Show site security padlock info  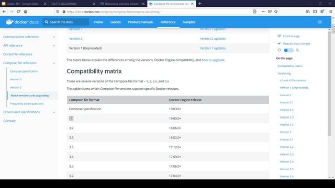tap(64, 11)
